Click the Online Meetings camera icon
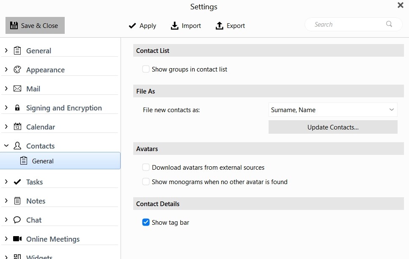Image resolution: width=409 pixels, height=259 pixels. (17, 239)
